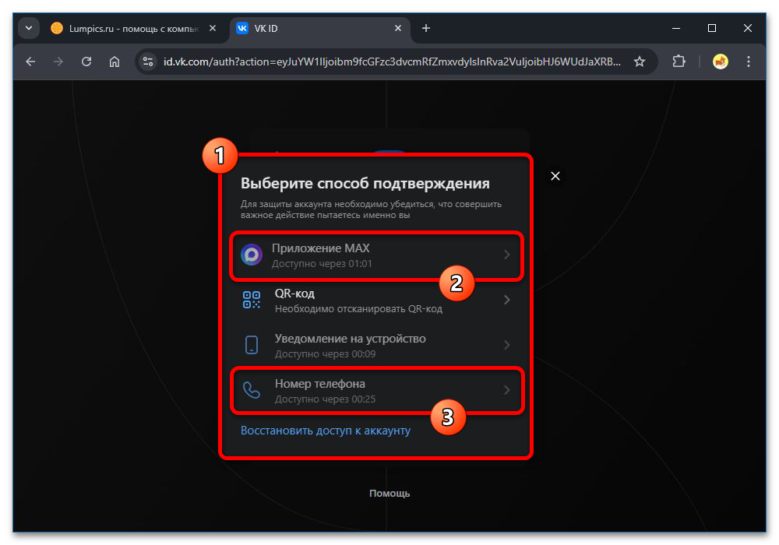View site information icon in address bar
Screen dimensions: 779x545
148,62
